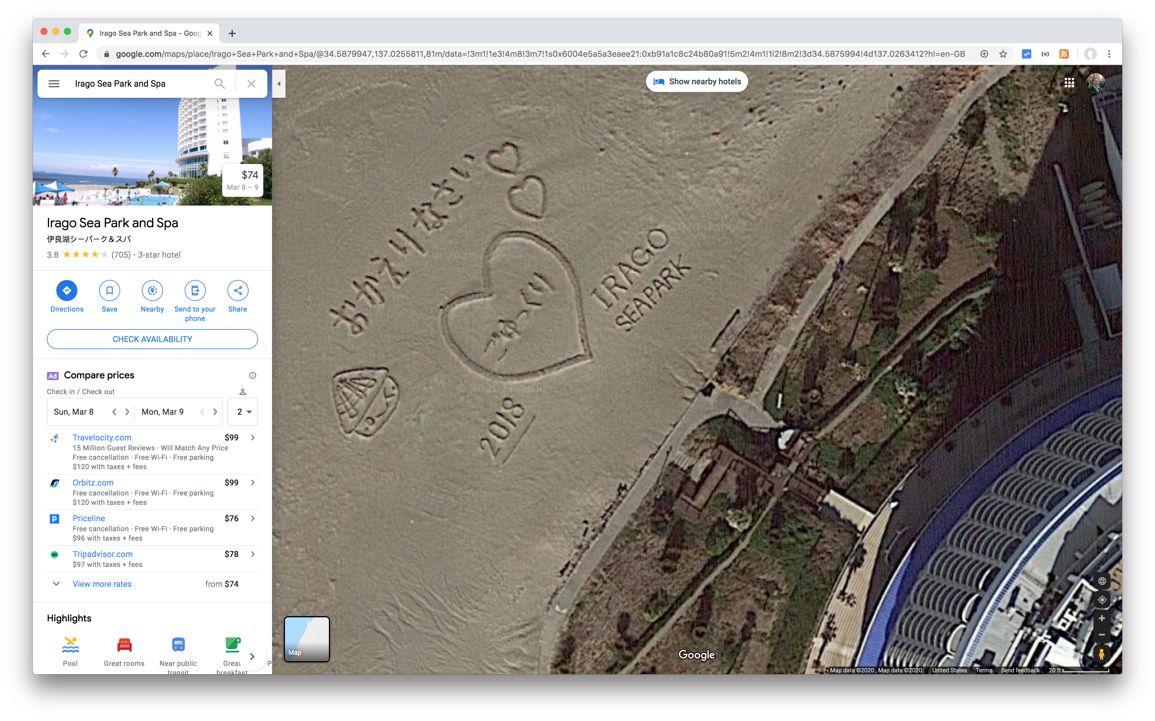
Task: Click Send feedback link
Action: [x=1020, y=670]
